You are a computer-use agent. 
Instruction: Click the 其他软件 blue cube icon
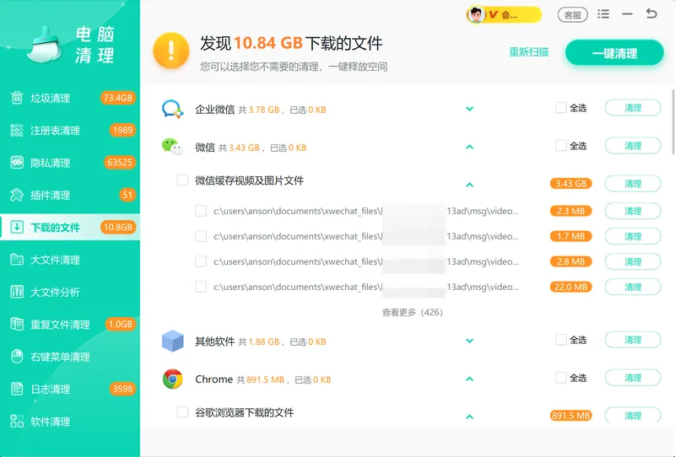[172, 341]
